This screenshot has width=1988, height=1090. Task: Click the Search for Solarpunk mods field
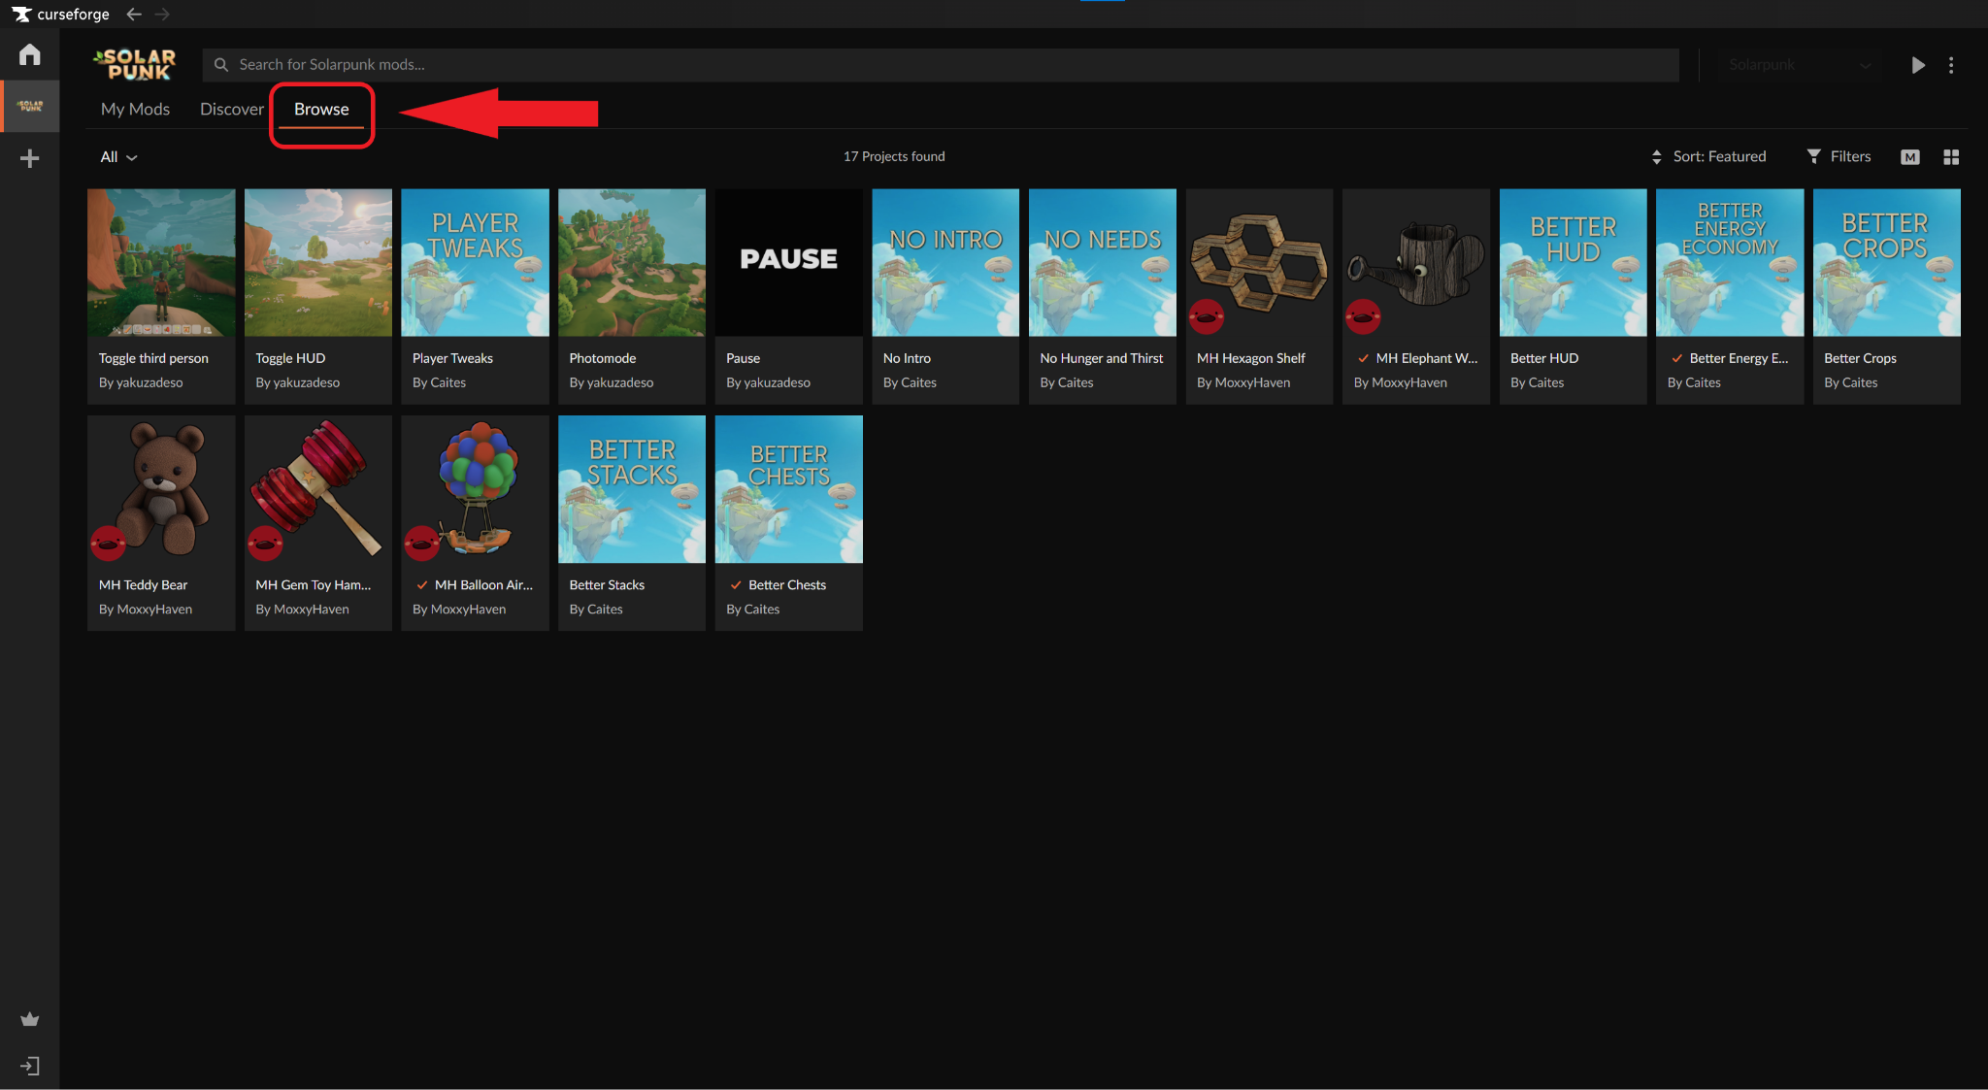(941, 65)
